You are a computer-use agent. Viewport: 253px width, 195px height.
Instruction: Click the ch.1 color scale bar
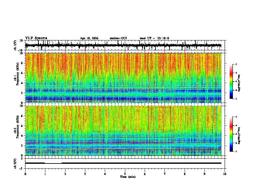(231, 82)
